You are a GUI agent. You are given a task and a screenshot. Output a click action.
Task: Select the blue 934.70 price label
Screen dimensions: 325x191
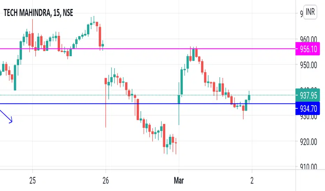(308, 108)
